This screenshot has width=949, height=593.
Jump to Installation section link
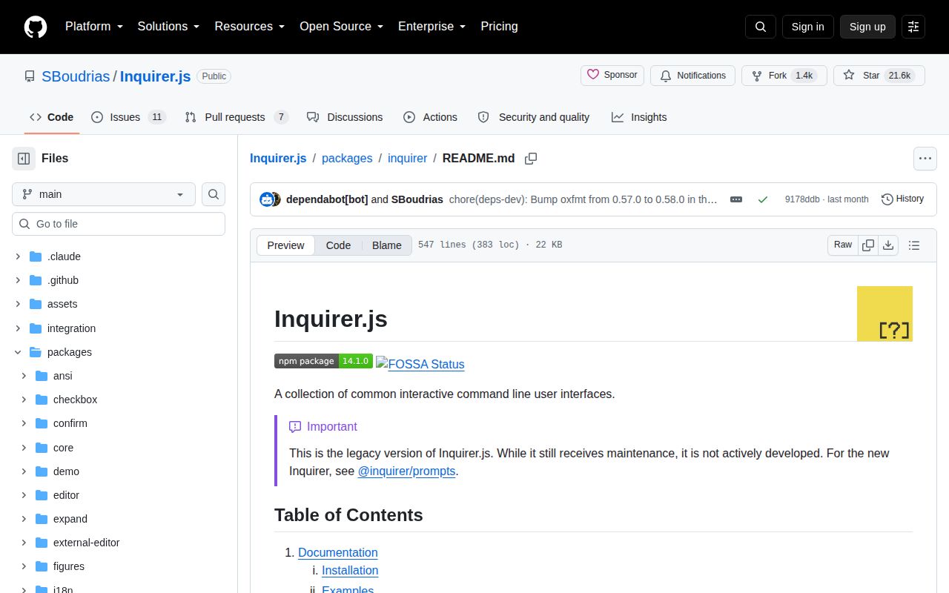[x=350, y=570]
